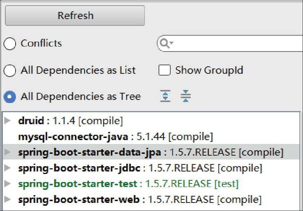Click the search magnifier icon
Image resolution: width=303 pixels, height=211 pixels.
(165, 43)
